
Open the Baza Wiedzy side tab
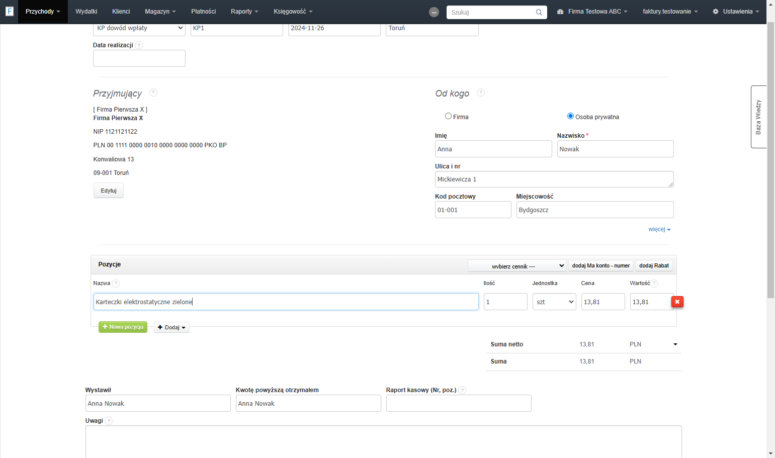pos(758,117)
